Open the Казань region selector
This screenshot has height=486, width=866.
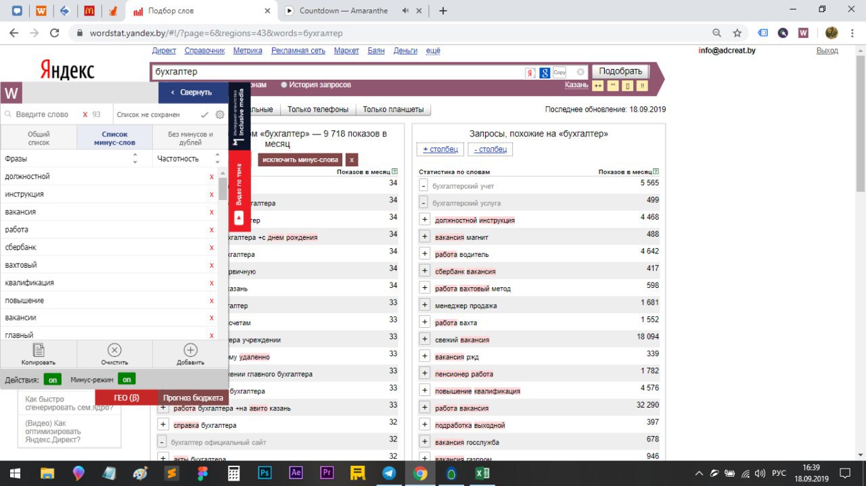click(576, 84)
